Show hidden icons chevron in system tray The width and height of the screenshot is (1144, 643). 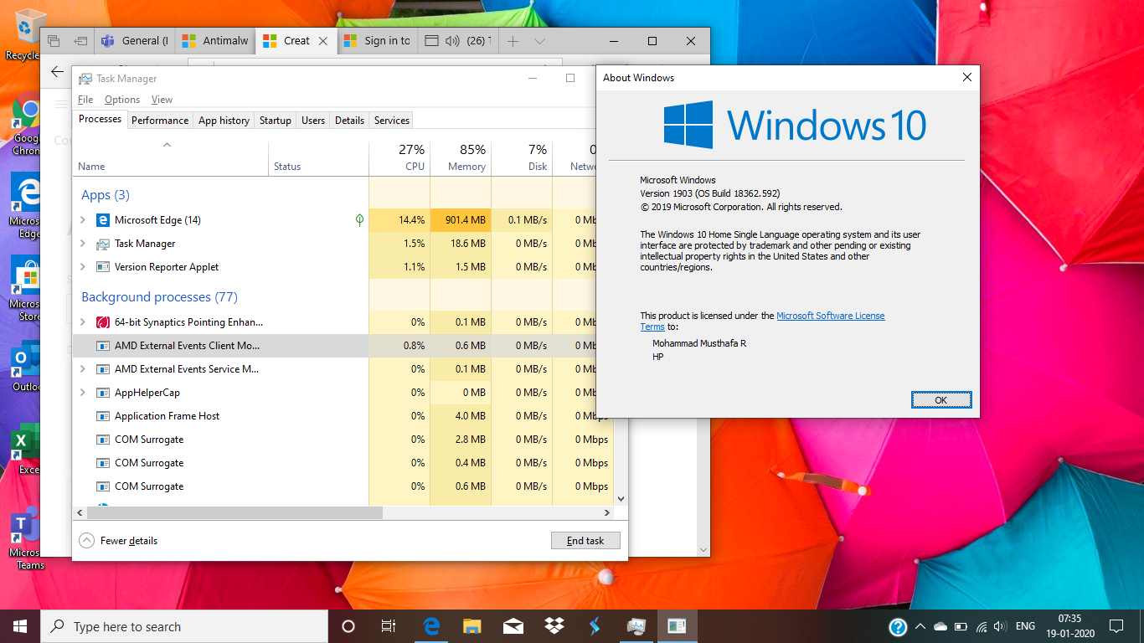coord(920,626)
